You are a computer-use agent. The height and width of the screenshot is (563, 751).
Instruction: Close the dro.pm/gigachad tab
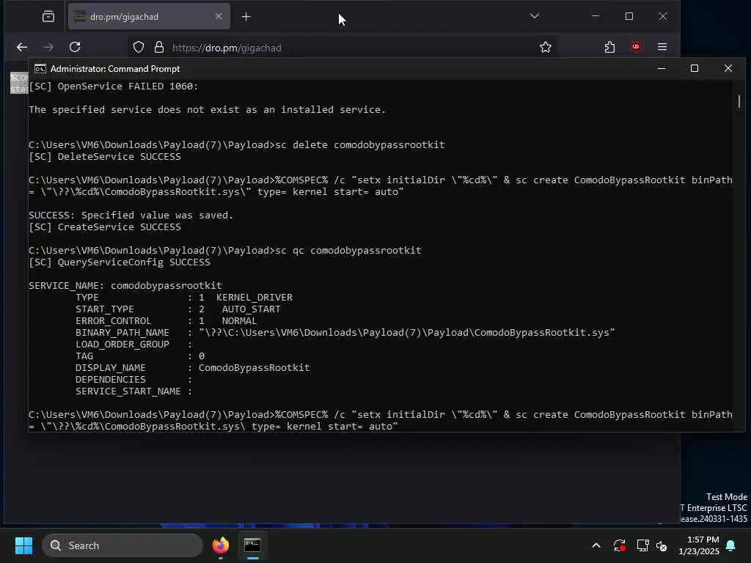219,16
